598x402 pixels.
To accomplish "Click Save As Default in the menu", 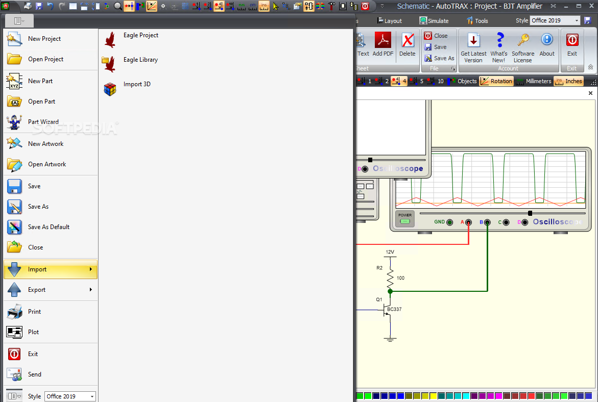I will (x=51, y=227).
